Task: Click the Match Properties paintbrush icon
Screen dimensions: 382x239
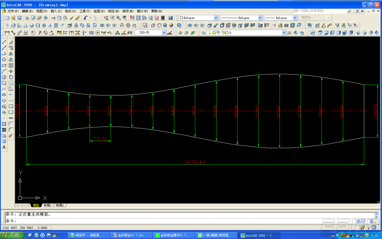Action: point(71,18)
